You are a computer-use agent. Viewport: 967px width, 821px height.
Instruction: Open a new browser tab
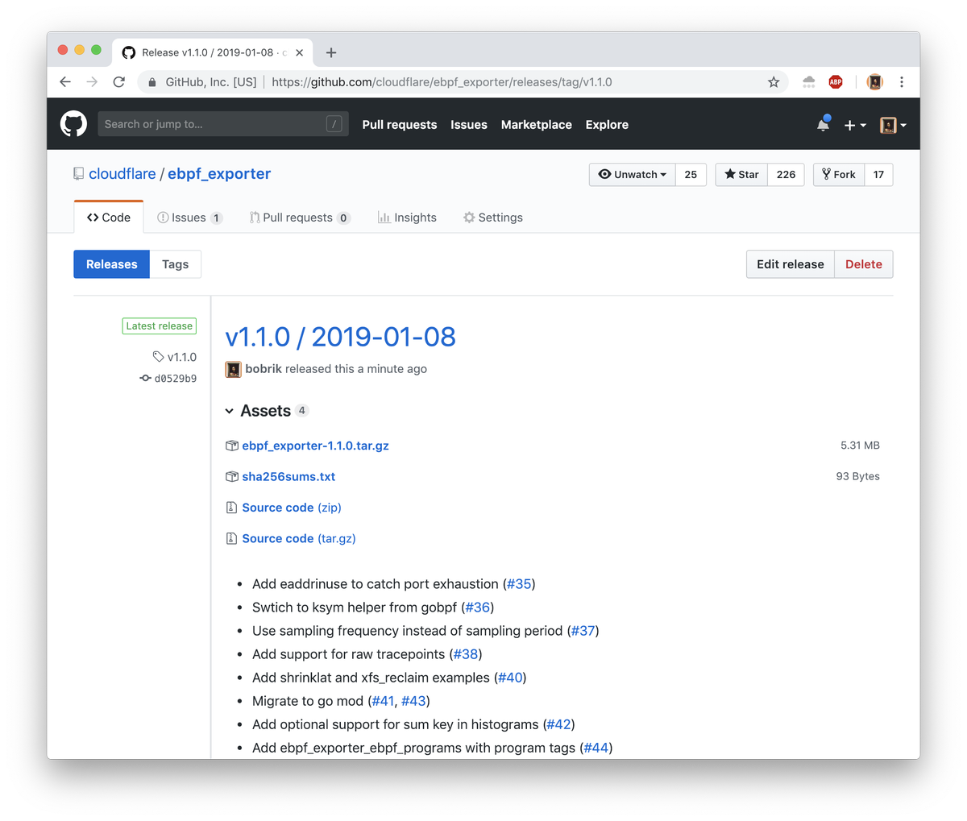331,52
